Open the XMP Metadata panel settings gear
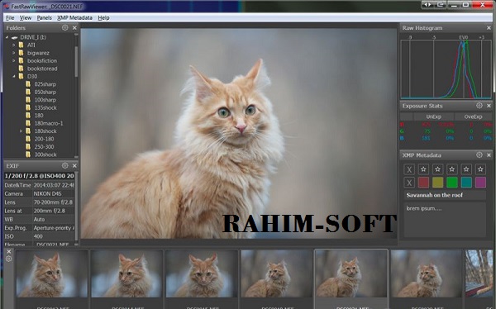 click(x=479, y=154)
